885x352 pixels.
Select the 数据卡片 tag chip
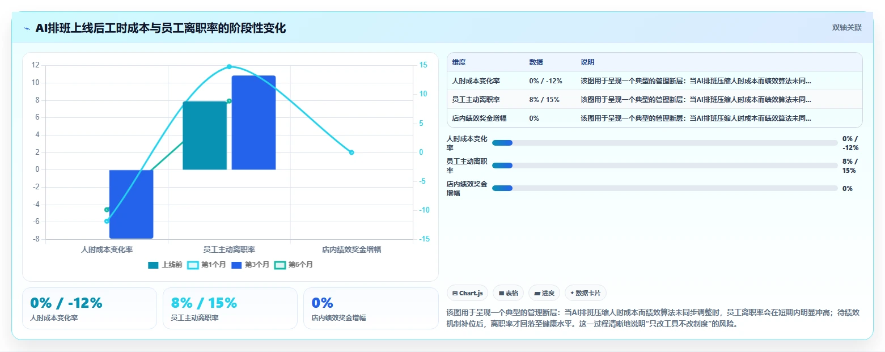coord(586,293)
